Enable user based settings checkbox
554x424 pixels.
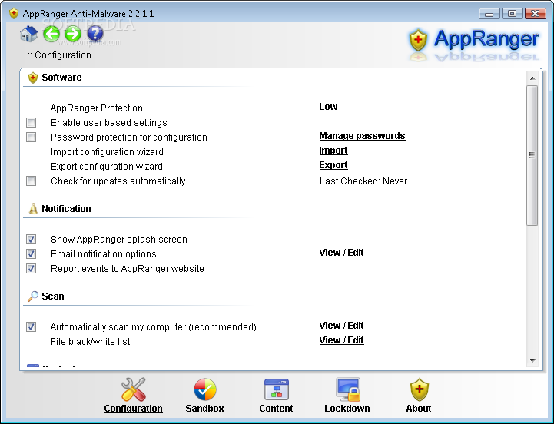tap(31, 123)
